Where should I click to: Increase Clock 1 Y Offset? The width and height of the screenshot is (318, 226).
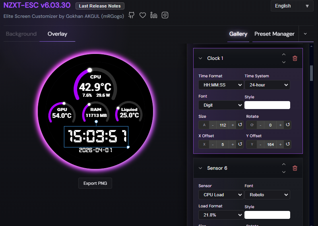point(281,144)
